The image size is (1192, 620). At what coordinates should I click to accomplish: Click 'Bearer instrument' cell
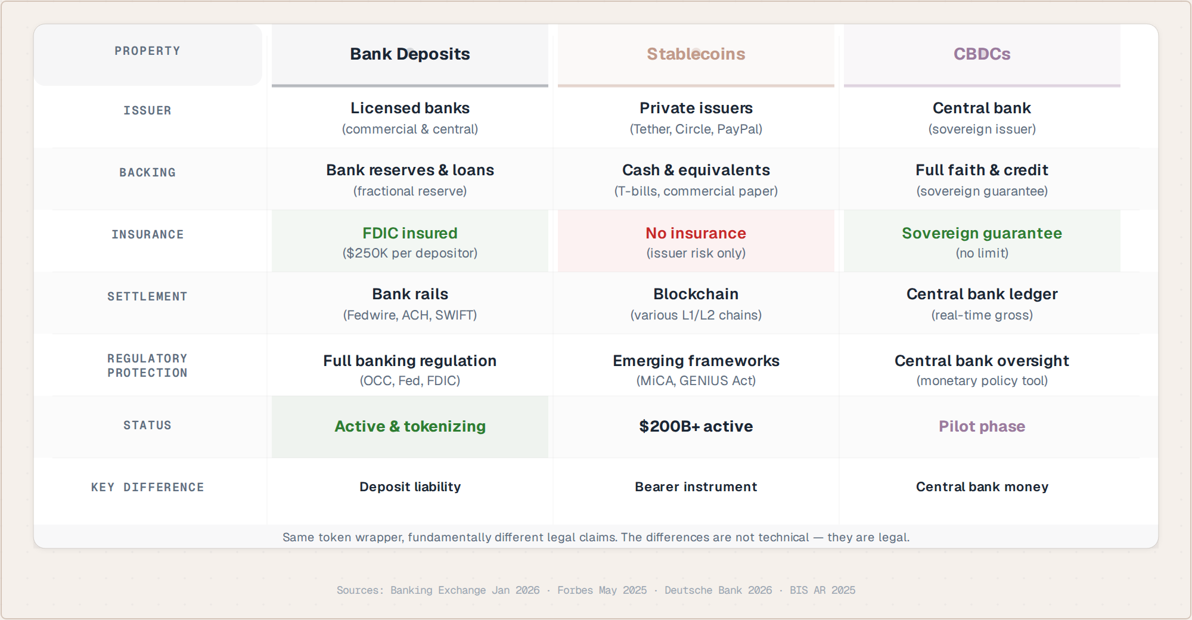tap(696, 487)
